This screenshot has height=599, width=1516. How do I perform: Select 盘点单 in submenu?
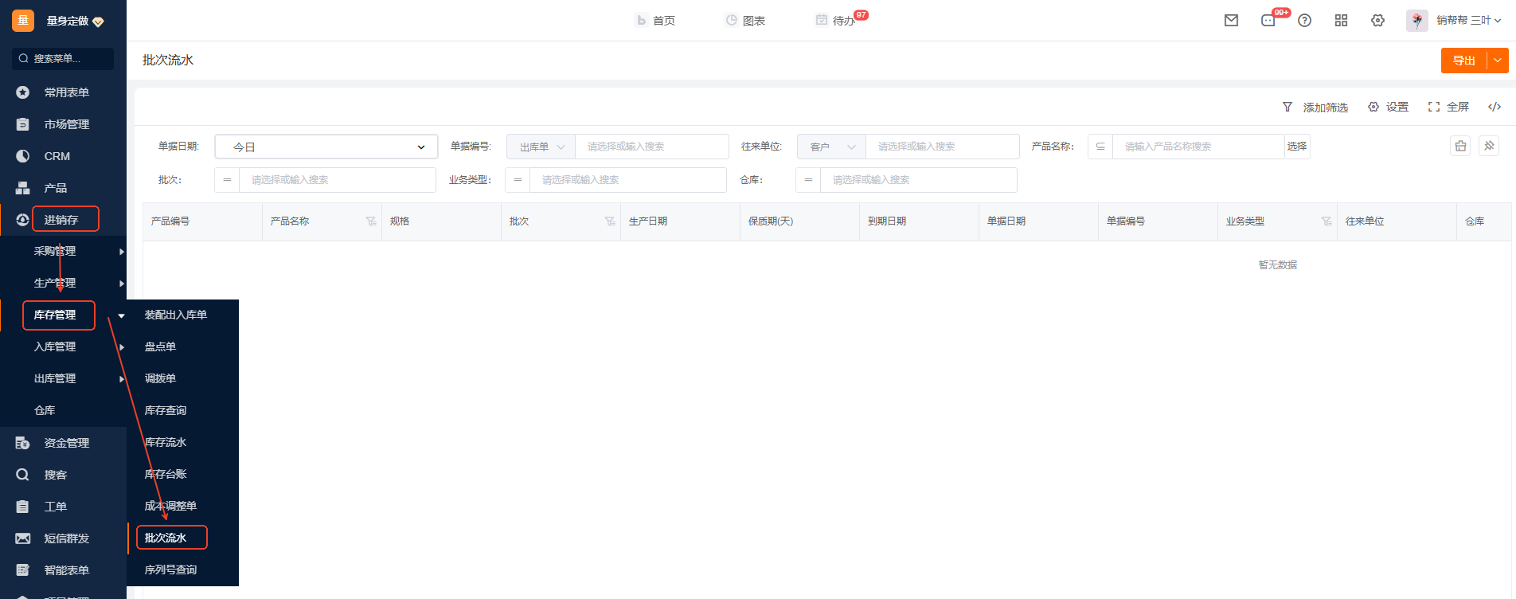click(160, 346)
